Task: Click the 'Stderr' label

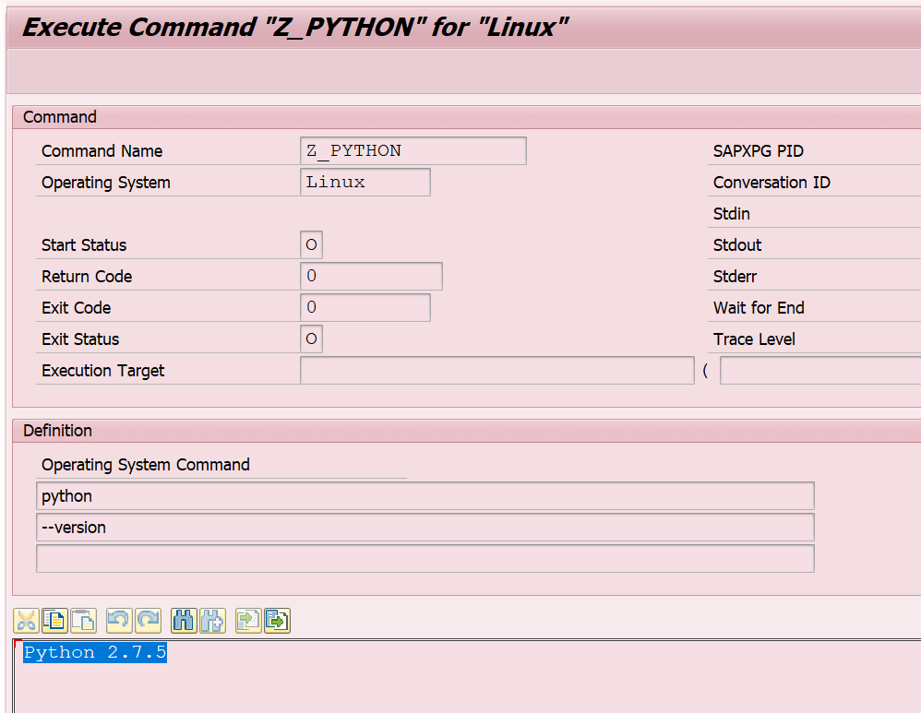Action: point(735,277)
